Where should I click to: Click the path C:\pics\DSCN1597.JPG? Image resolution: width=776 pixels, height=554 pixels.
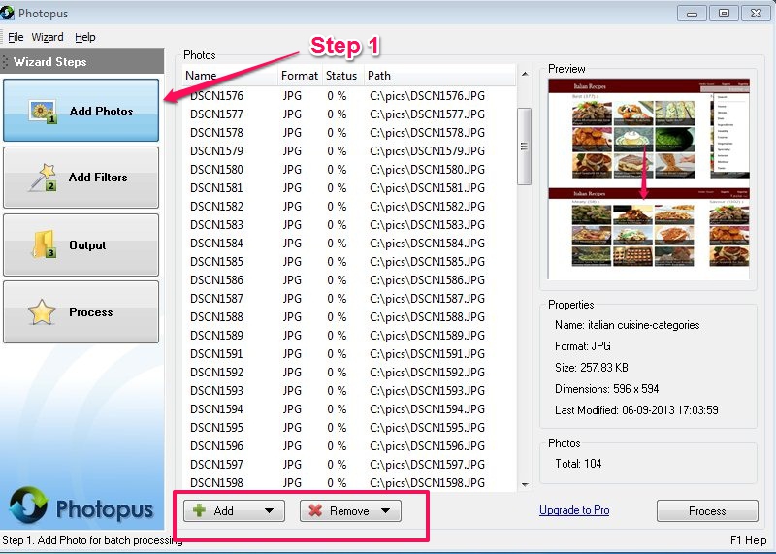(x=427, y=465)
